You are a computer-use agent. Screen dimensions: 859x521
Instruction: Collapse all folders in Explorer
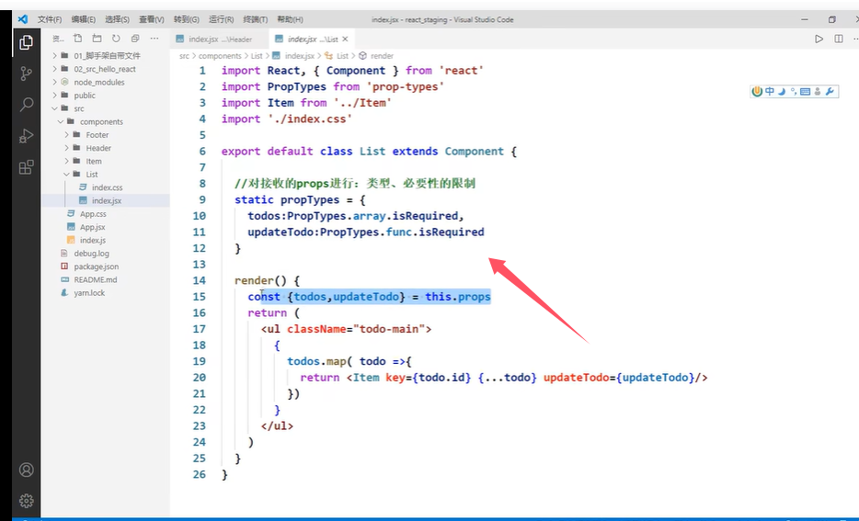click(x=135, y=39)
